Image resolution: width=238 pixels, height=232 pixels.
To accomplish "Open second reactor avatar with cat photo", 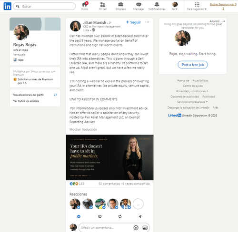I will pyautogui.click(x=88, y=204).
